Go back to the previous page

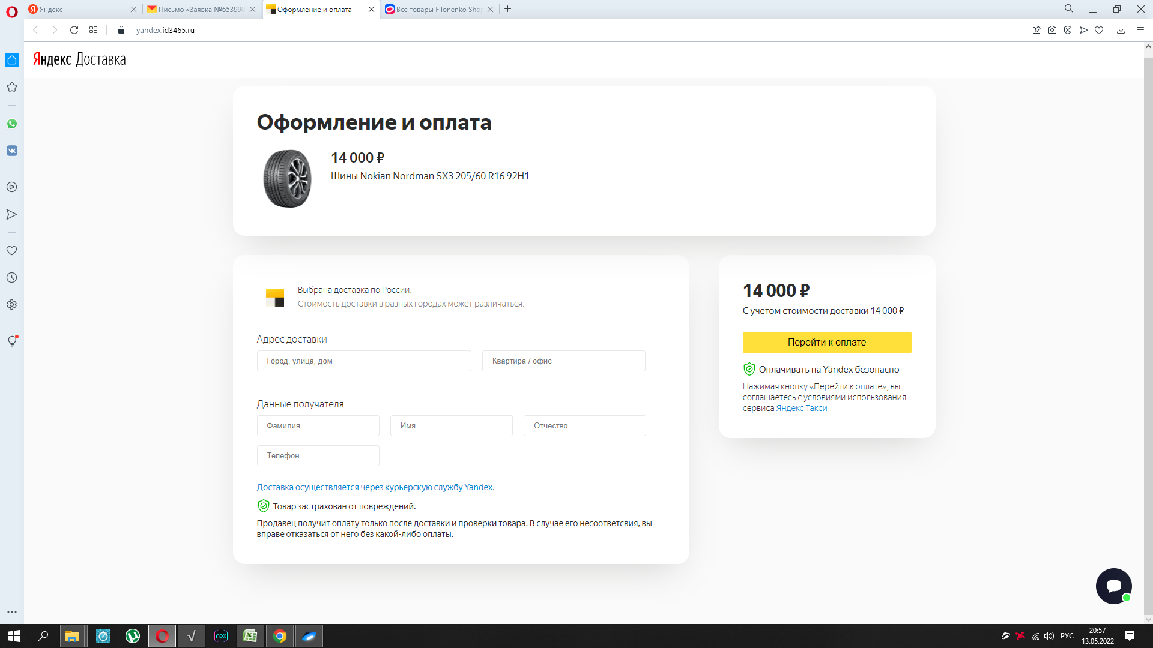click(x=35, y=30)
